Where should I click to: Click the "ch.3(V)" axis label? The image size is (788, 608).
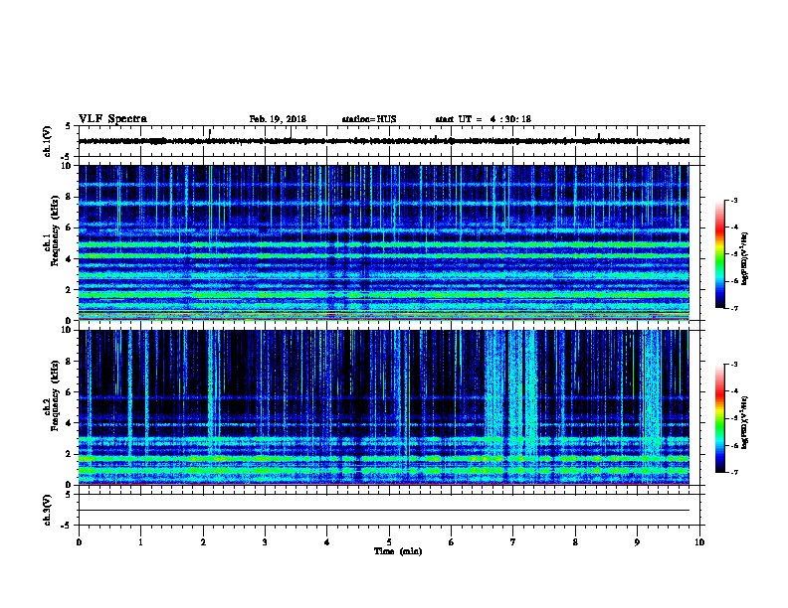point(48,510)
